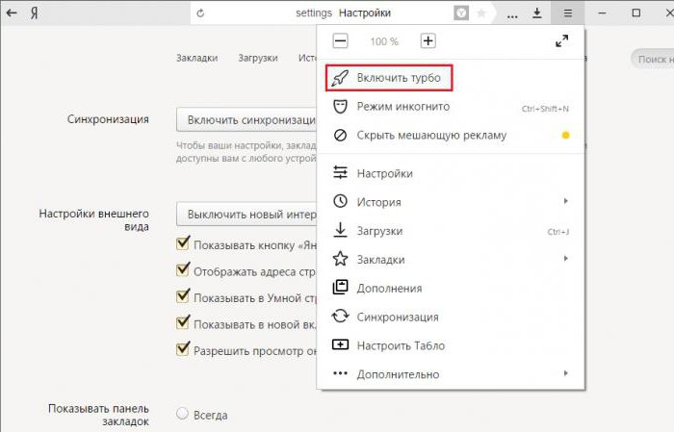The width and height of the screenshot is (674, 432).
Task: Click the mask icon for incognito mode
Action: click(340, 107)
